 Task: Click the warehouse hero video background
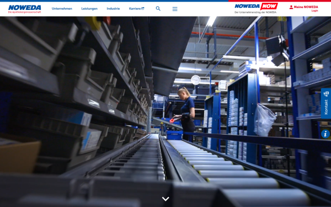coord(165,112)
